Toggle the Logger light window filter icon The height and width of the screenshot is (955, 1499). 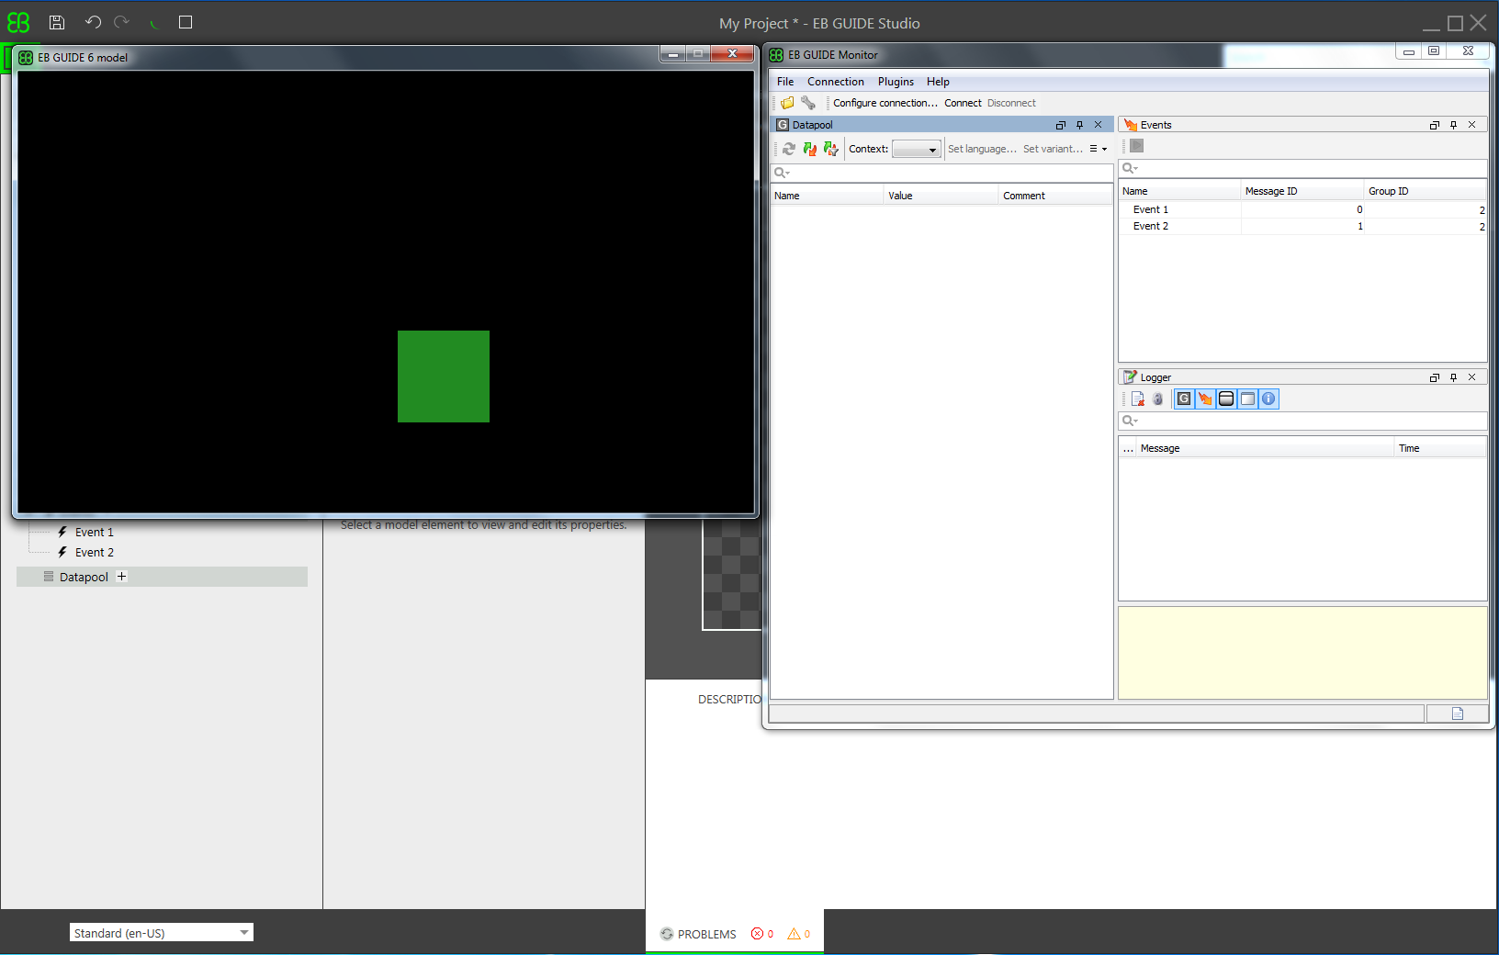point(1247,399)
